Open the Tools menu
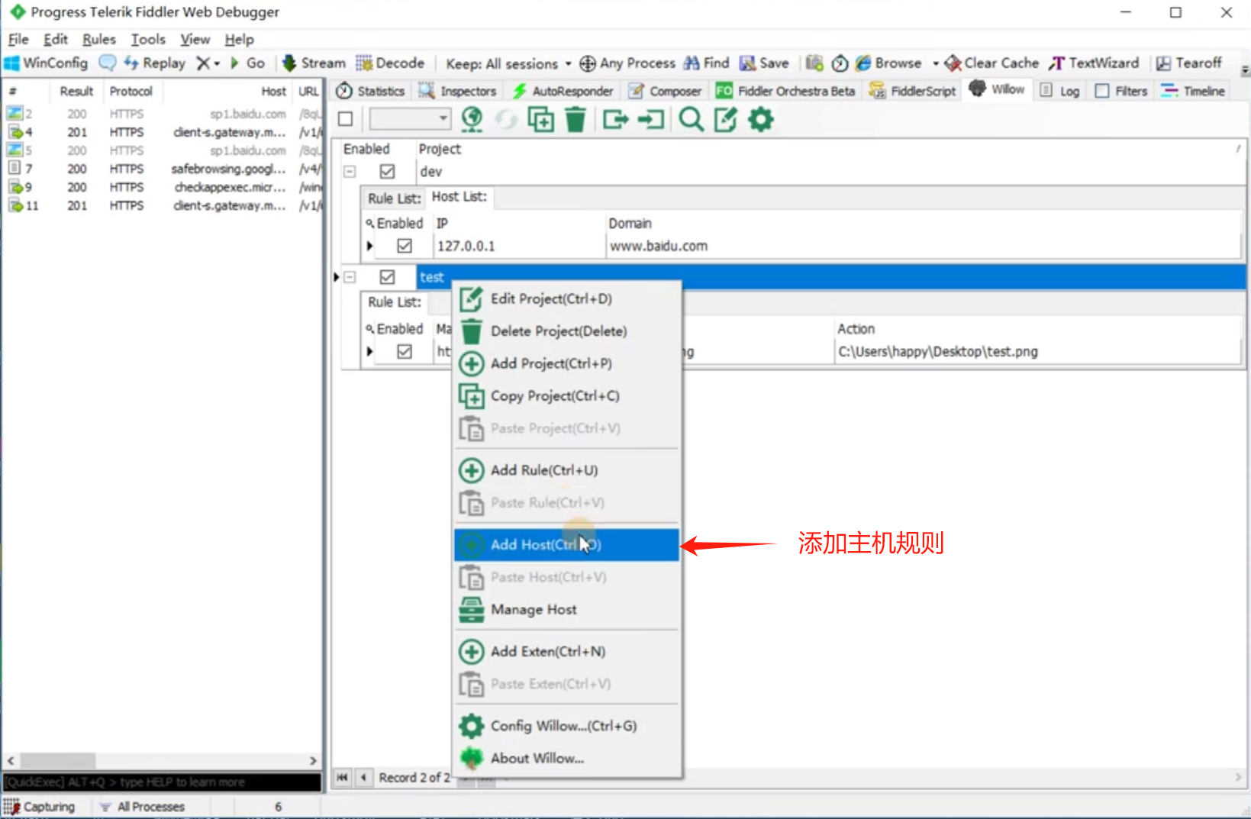1251x819 pixels. [148, 40]
